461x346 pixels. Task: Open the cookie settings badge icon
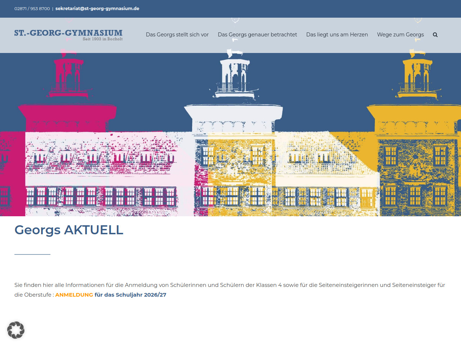[x=16, y=330]
